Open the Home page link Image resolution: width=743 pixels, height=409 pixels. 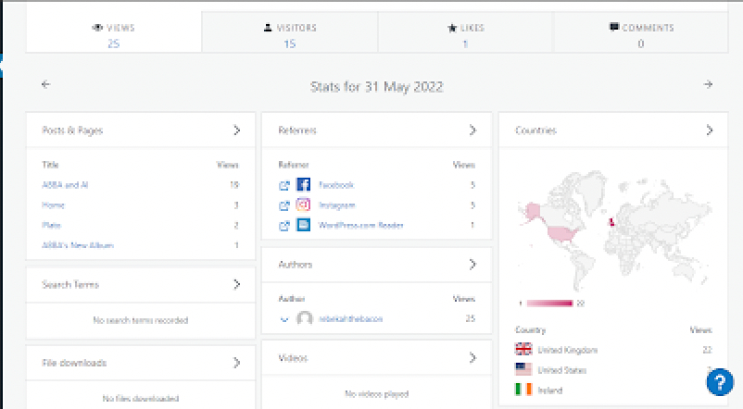click(x=53, y=205)
